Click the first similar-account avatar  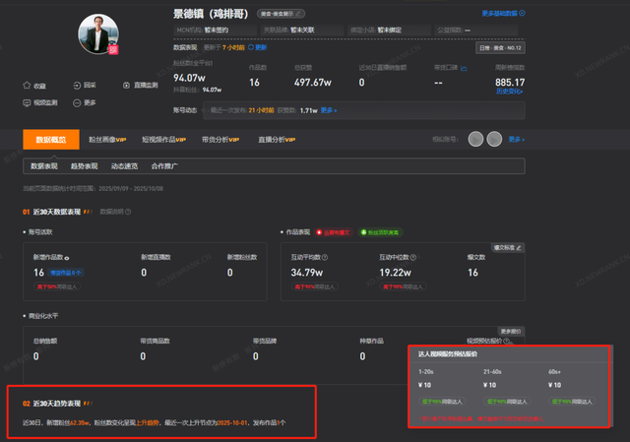coord(475,140)
